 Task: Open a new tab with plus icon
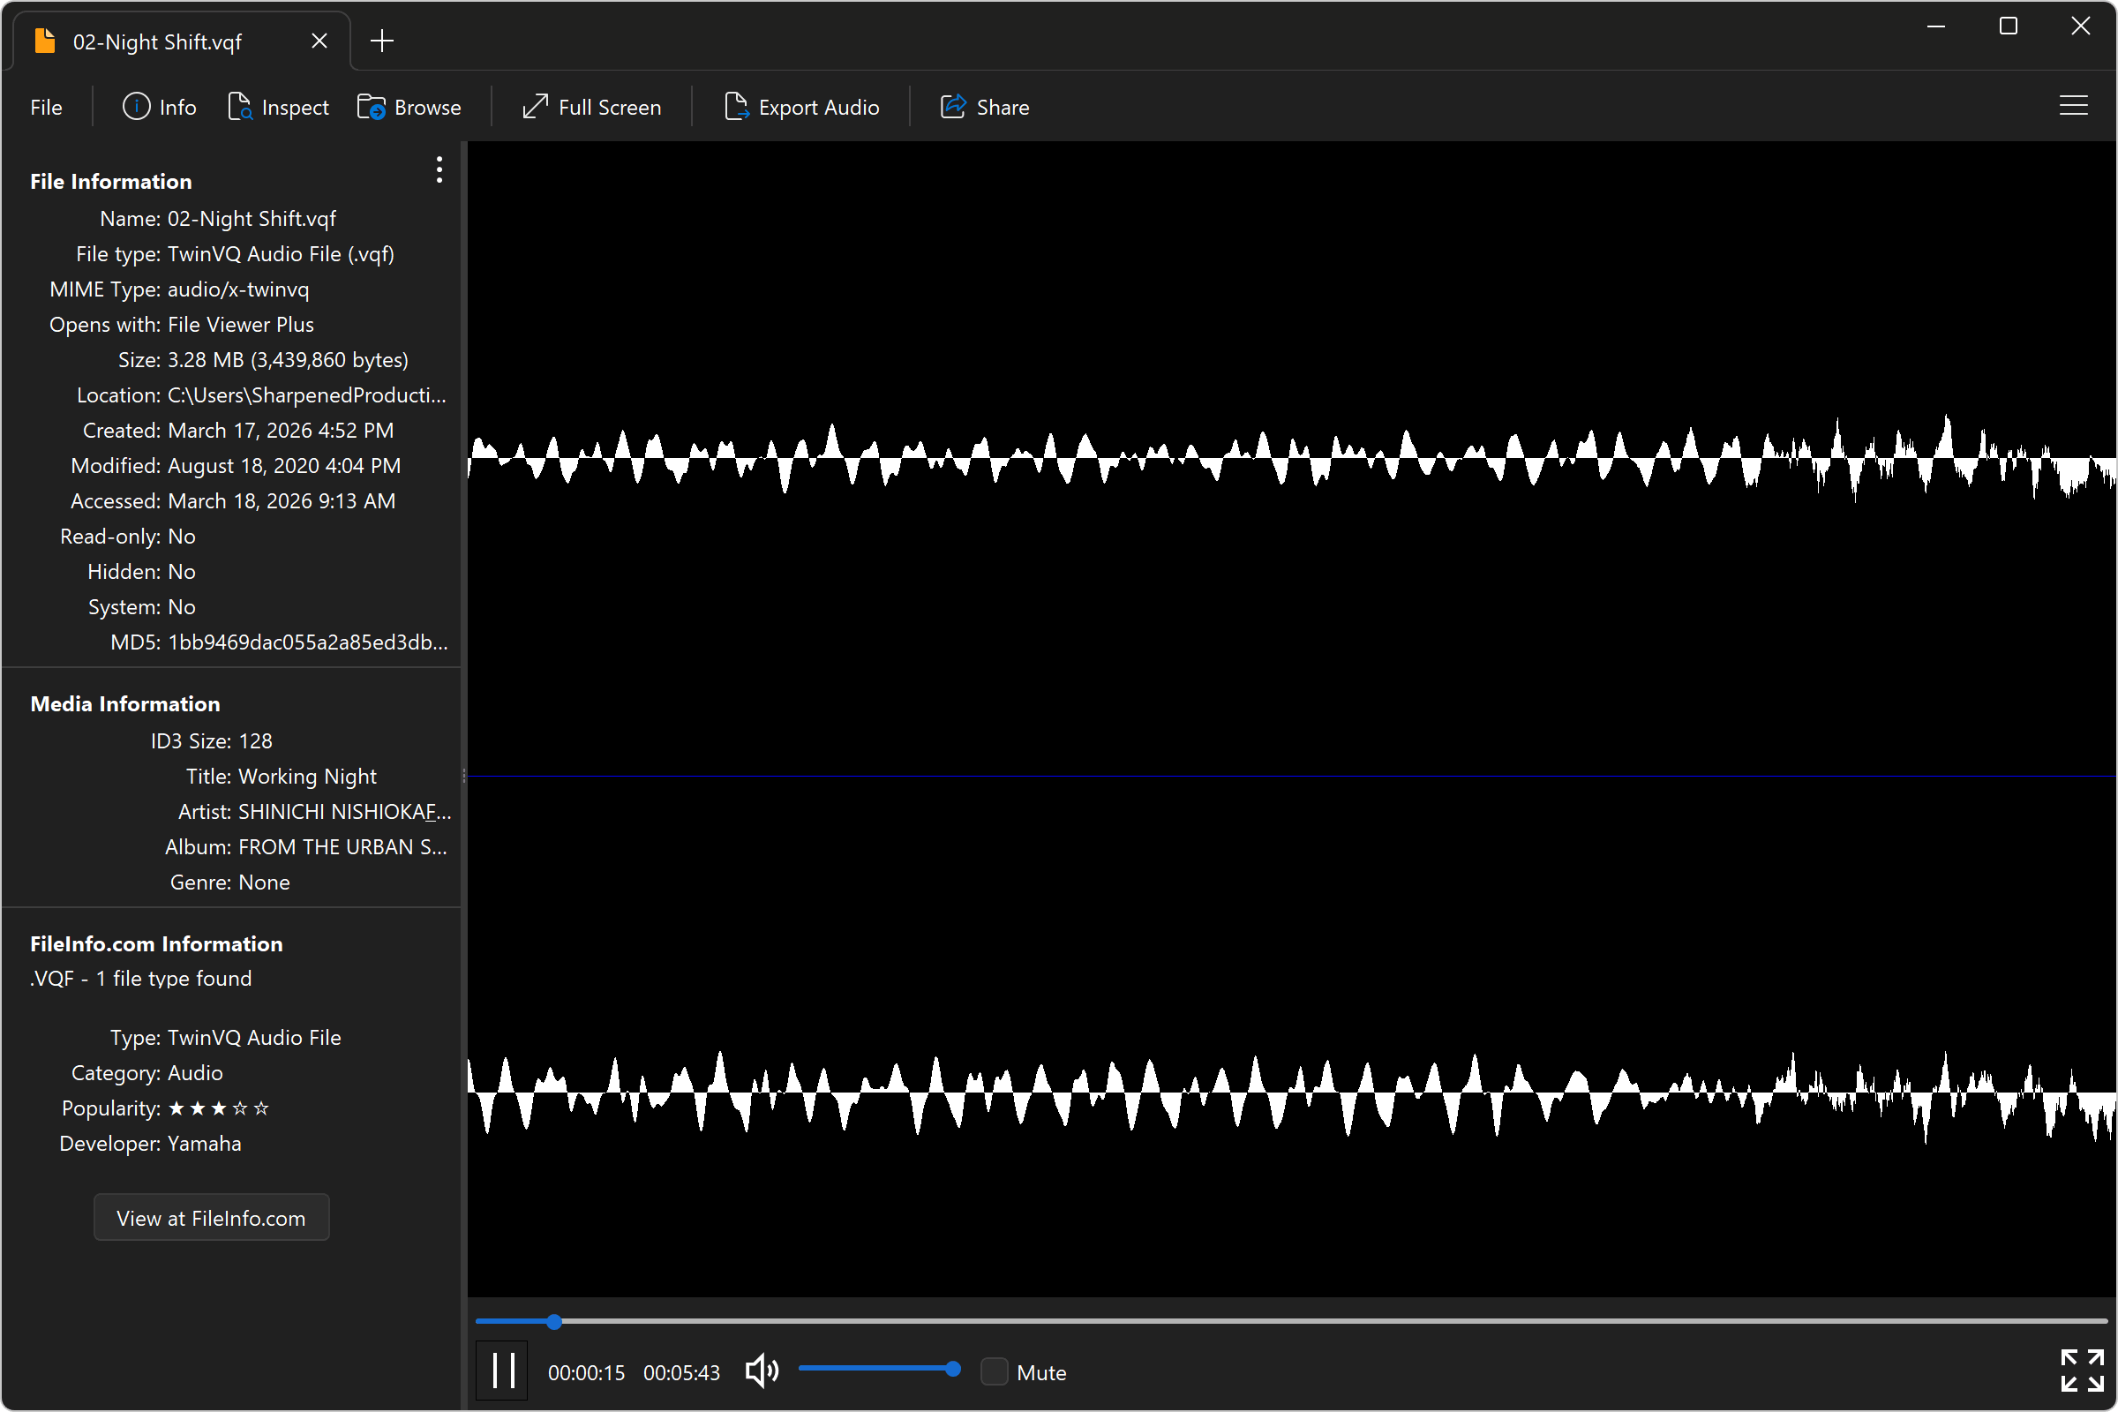382,41
